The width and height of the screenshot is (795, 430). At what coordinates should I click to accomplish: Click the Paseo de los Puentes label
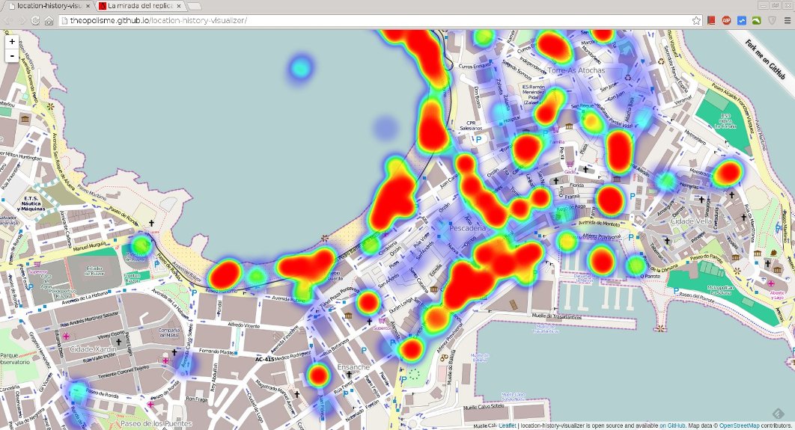click(x=156, y=423)
